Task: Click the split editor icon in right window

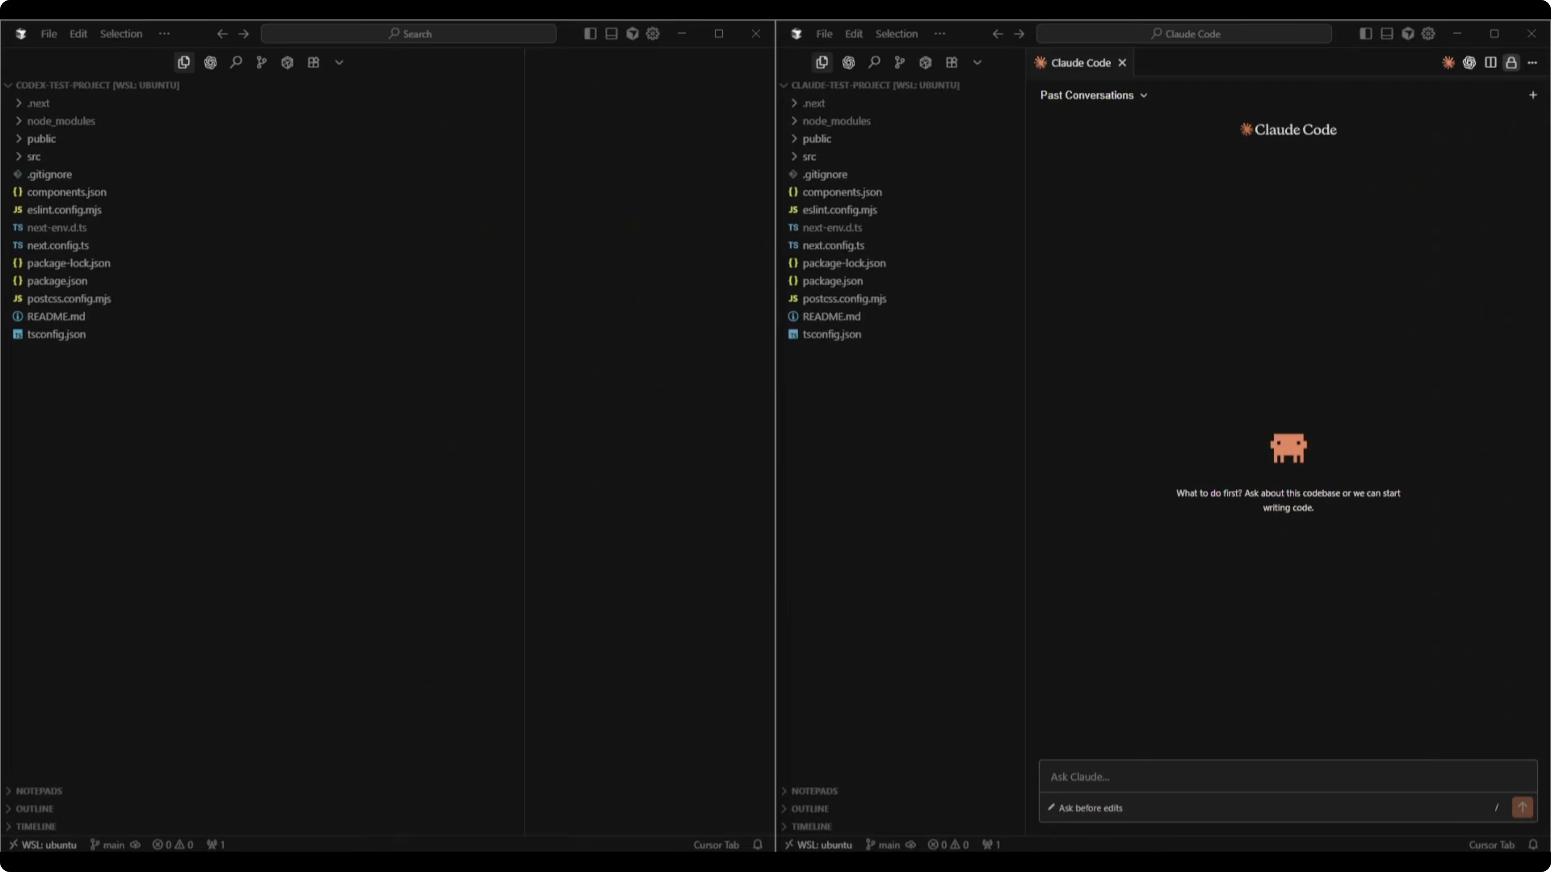Action: click(1490, 63)
